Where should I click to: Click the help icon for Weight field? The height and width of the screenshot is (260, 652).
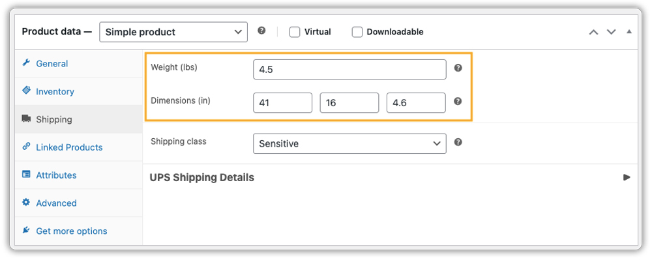click(x=458, y=68)
